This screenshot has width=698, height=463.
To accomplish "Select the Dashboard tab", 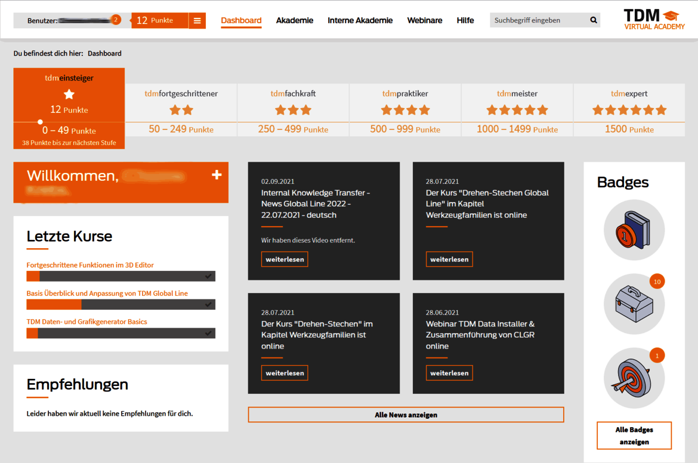I will pos(241,20).
